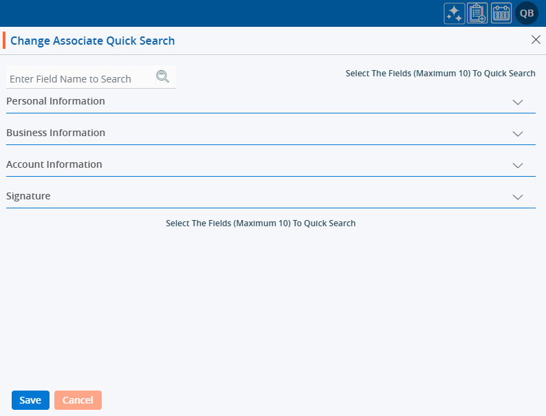Click the magnifying glass search icon
The image size is (546, 416).
click(162, 76)
